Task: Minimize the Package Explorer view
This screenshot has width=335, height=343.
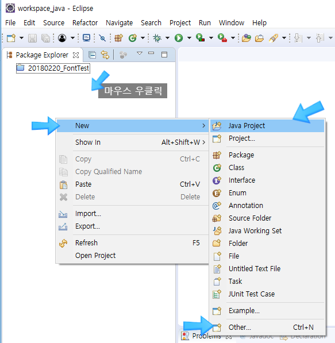Action: [x=151, y=53]
